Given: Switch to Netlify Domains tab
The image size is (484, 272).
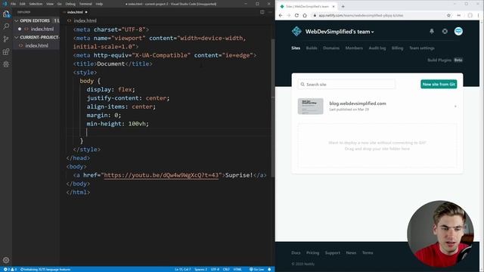Looking at the screenshot, I should [331, 48].
